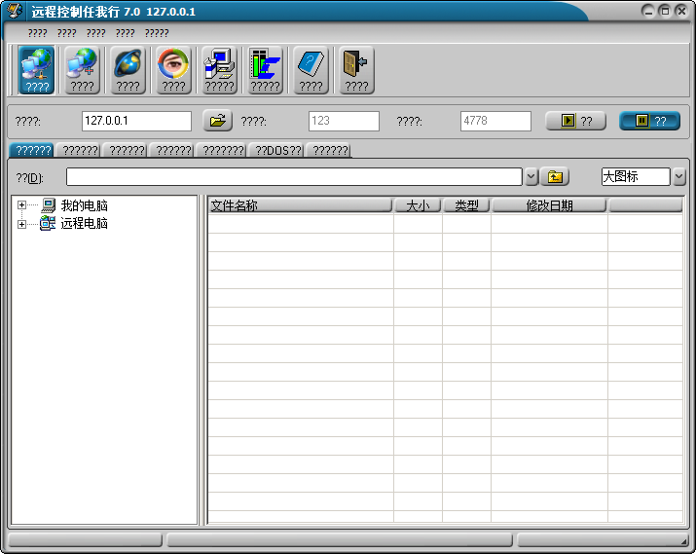Open the path combo box dropdown arrow
The height and width of the screenshot is (554, 696).
531,177
